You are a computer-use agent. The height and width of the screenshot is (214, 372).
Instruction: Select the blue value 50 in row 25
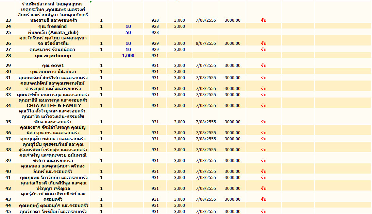[128, 33]
